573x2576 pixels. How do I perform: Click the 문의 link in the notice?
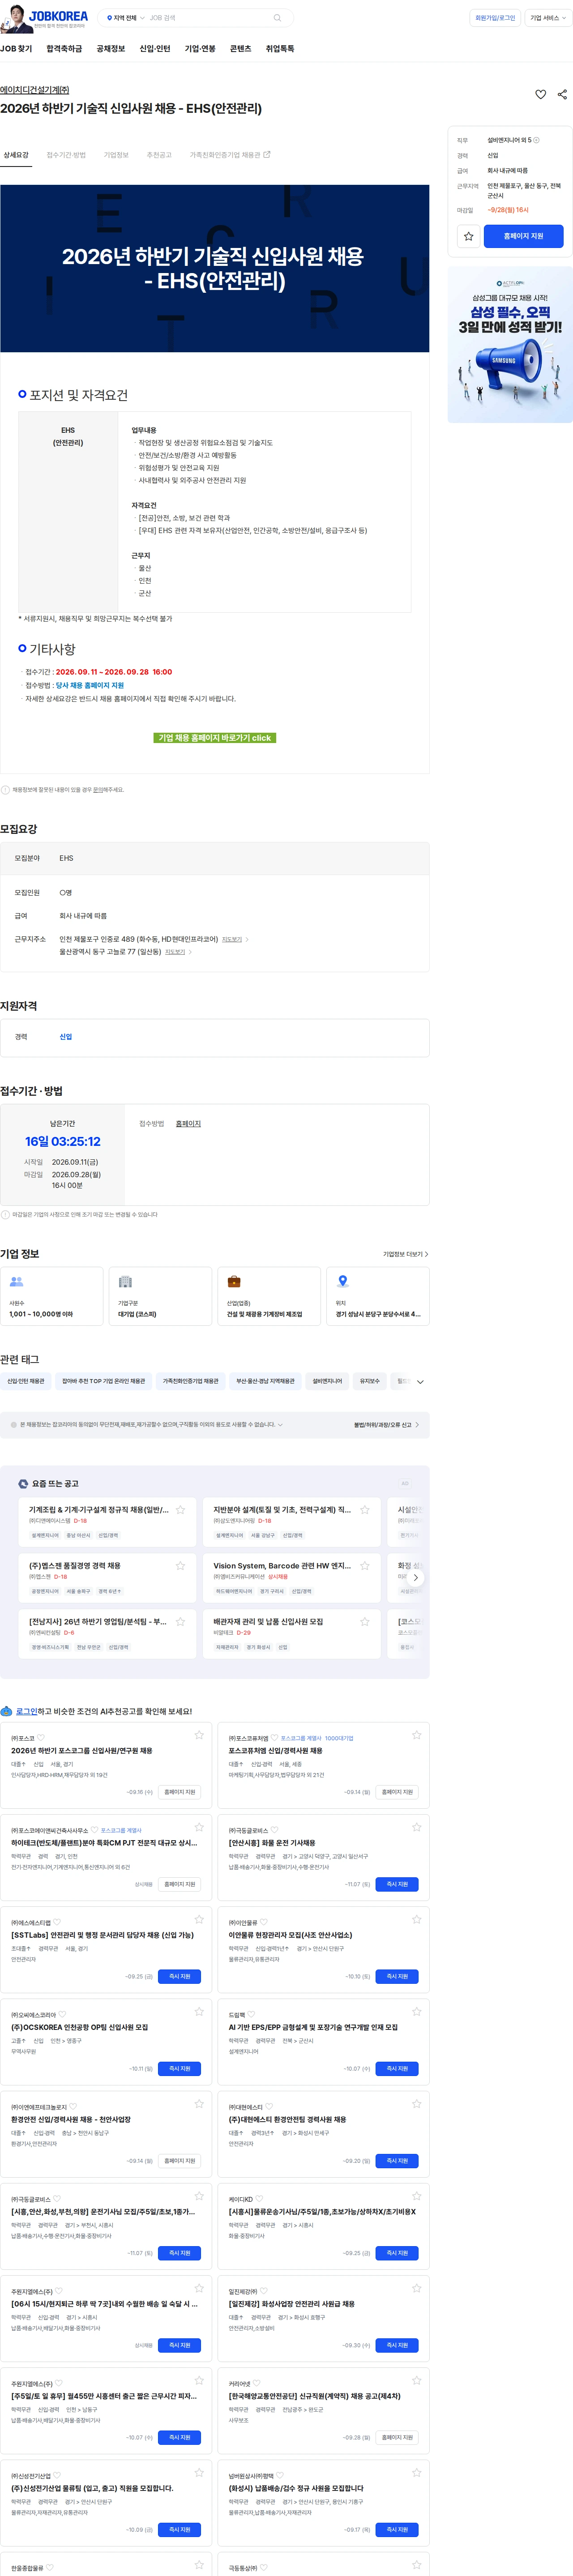tap(97, 790)
